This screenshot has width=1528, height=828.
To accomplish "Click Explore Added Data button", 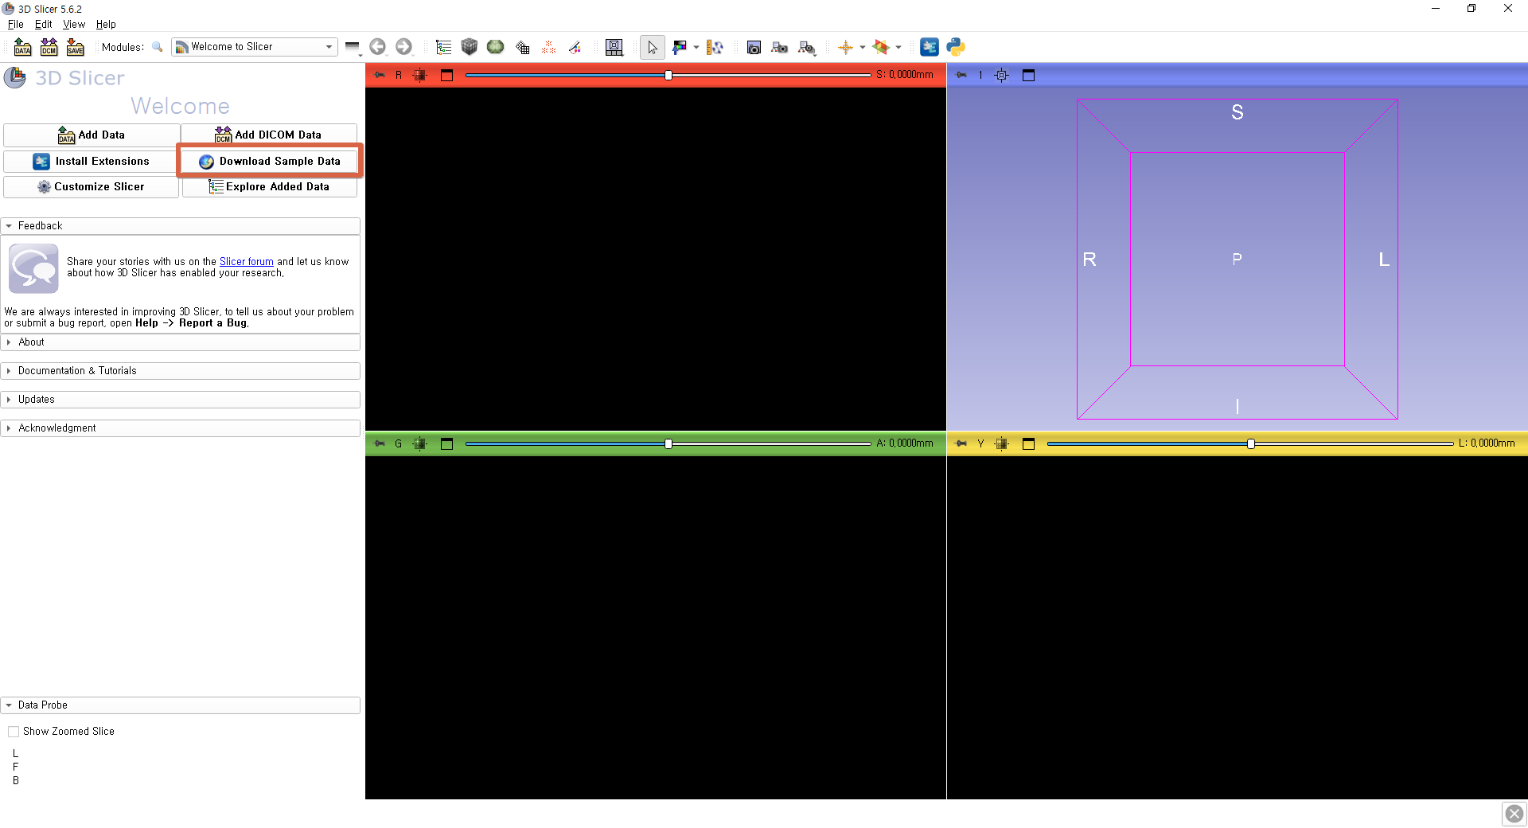I will [x=269, y=186].
